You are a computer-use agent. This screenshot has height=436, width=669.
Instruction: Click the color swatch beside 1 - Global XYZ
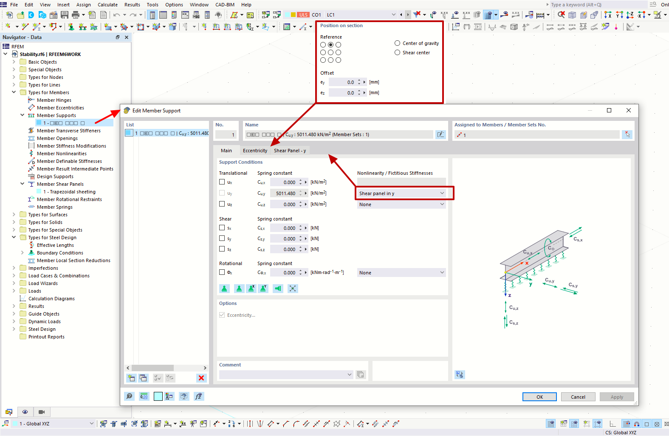point(15,424)
